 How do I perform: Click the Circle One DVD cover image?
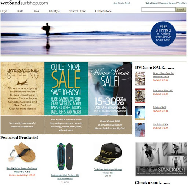(x=140, y=130)
